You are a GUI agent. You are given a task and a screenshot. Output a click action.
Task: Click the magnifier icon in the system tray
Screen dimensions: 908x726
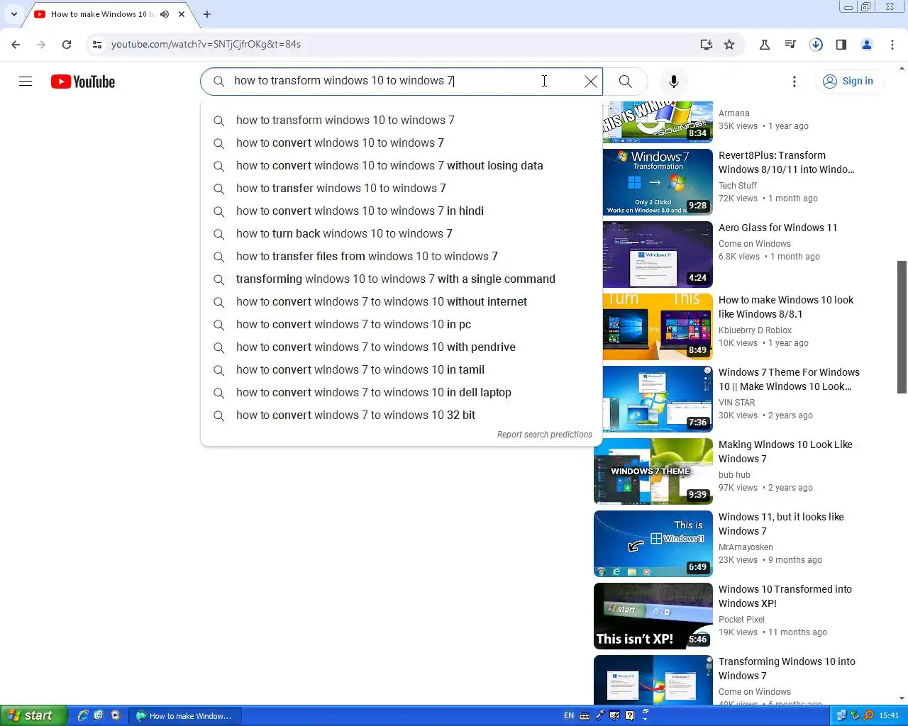point(868,715)
